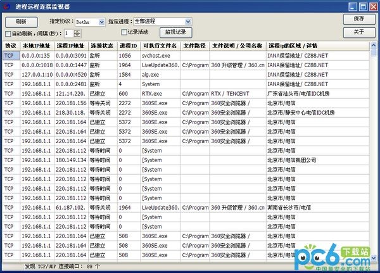Click remote address 61.187.102.
380x273 pixels.
click(x=71, y=208)
